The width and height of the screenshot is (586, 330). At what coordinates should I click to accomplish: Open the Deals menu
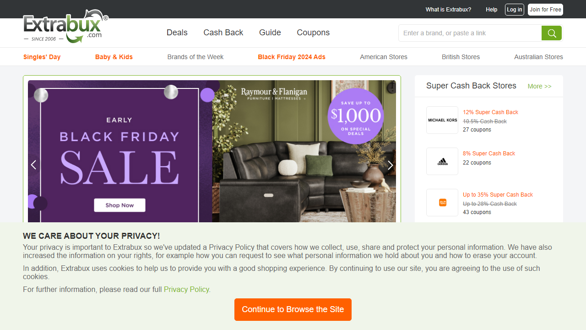177,33
